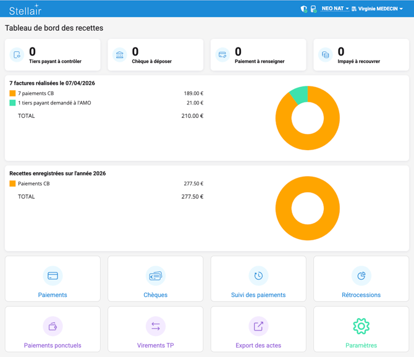
Task: Open Paiements ponctuels tile
Action: point(53,330)
